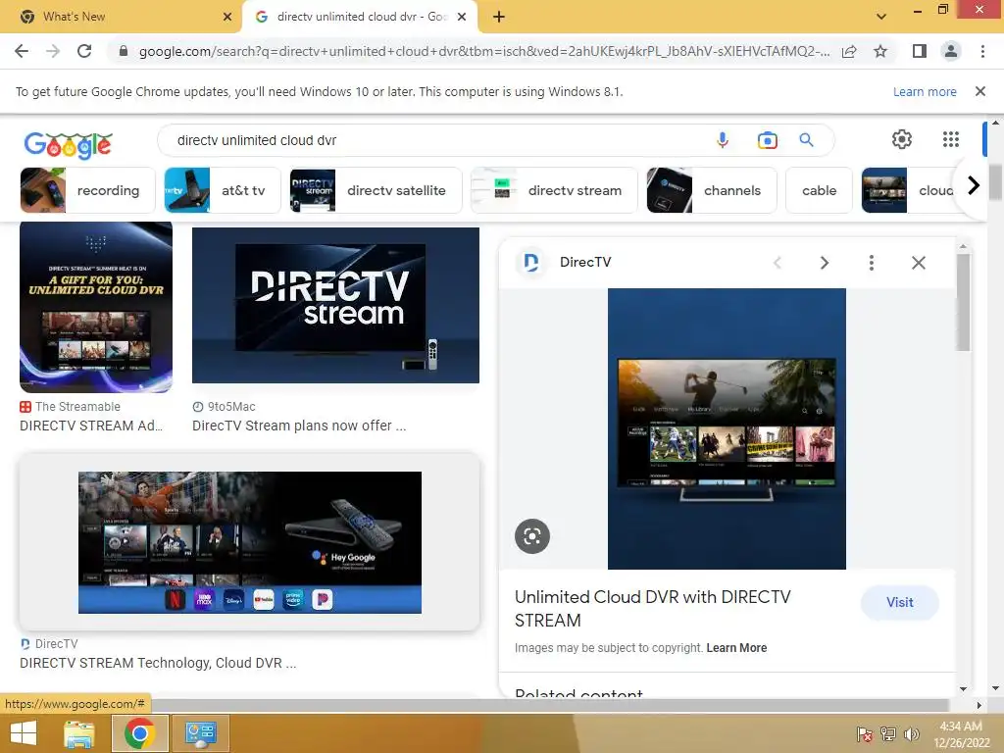This screenshot has height=753, width=1004.
Task: Open Chrome three-dot menu
Action: coord(982,51)
